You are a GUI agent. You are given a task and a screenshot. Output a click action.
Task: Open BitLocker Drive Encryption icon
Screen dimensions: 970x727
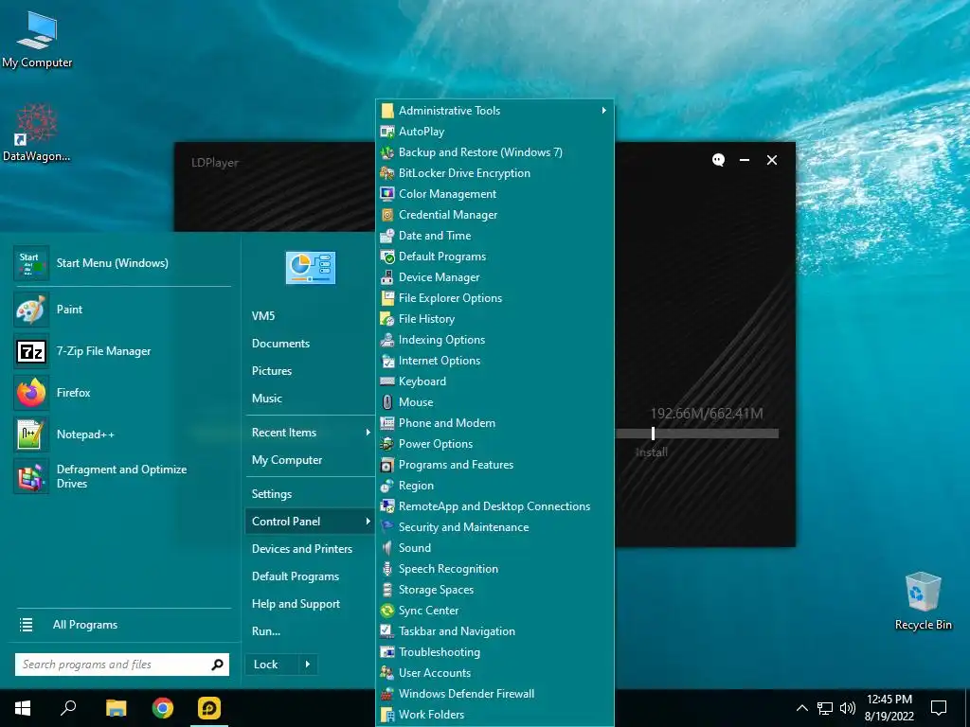387,173
